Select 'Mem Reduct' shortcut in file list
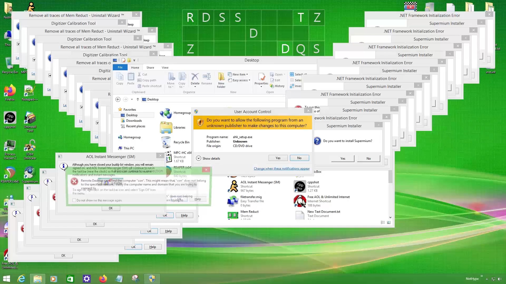This screenshot has width=506, height=284. pos(250,215)
